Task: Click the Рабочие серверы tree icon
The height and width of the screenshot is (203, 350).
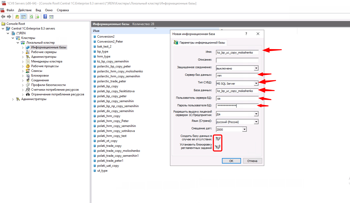Action: point(28,52)
